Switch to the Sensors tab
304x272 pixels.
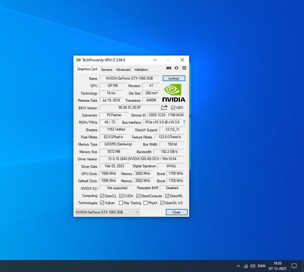click(107, 69)
